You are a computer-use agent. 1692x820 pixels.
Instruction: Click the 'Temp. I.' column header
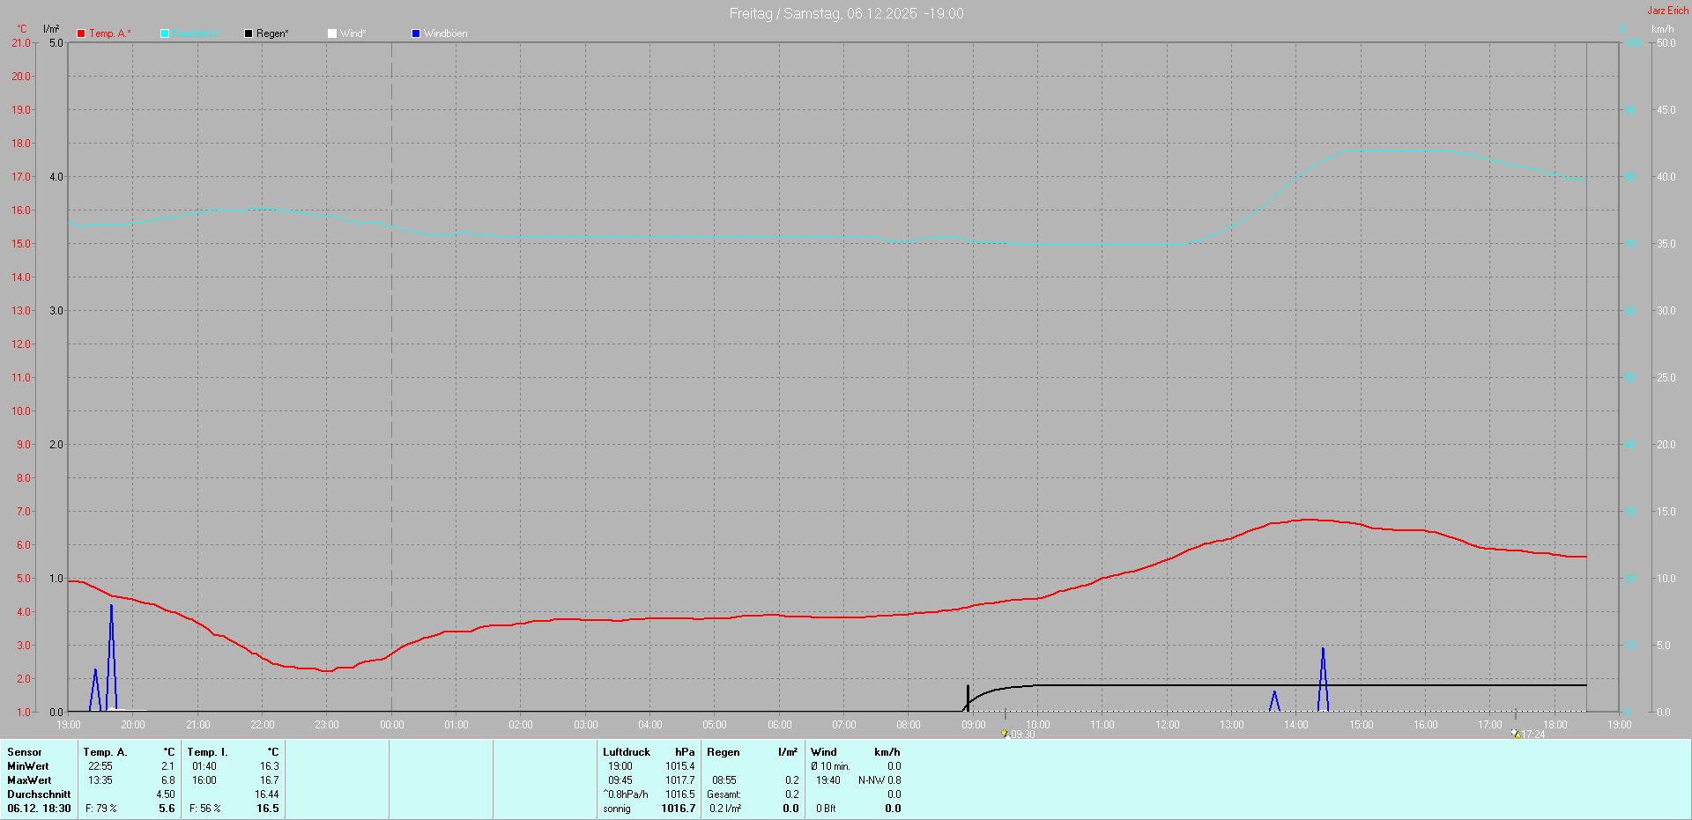tap(208, 752)
